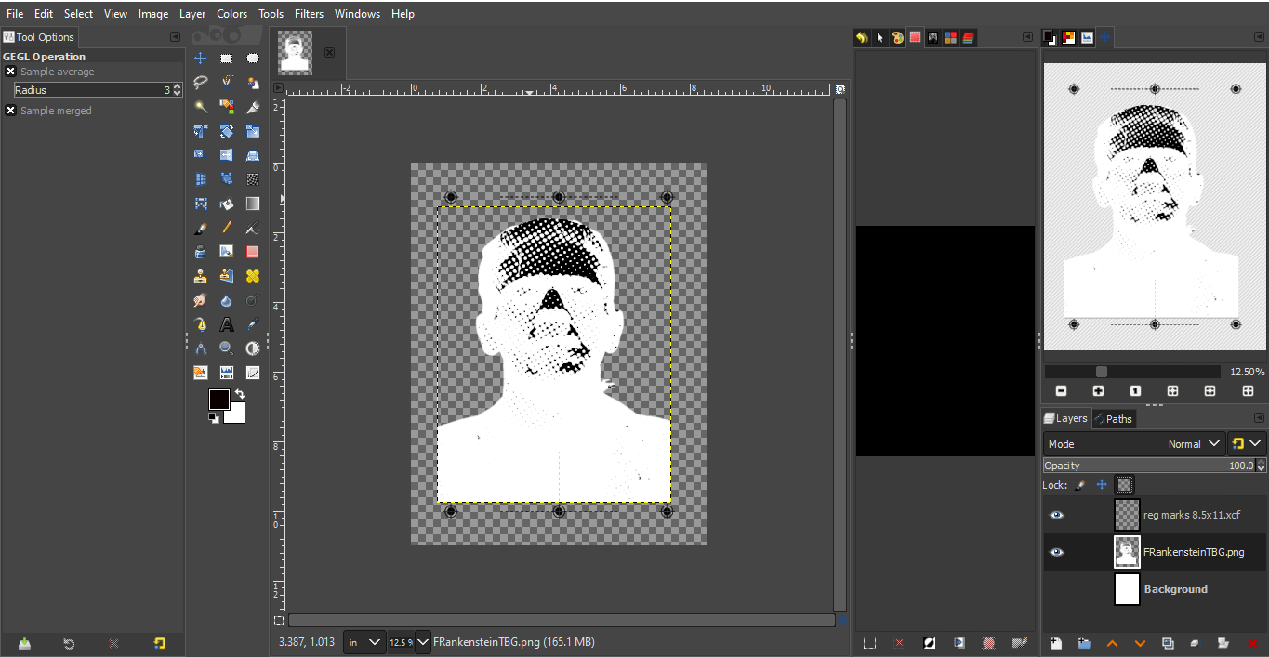Expand the zoom percentage dropdown
This screenshot has width=1269, height=657.
click(x=423, y=642)
